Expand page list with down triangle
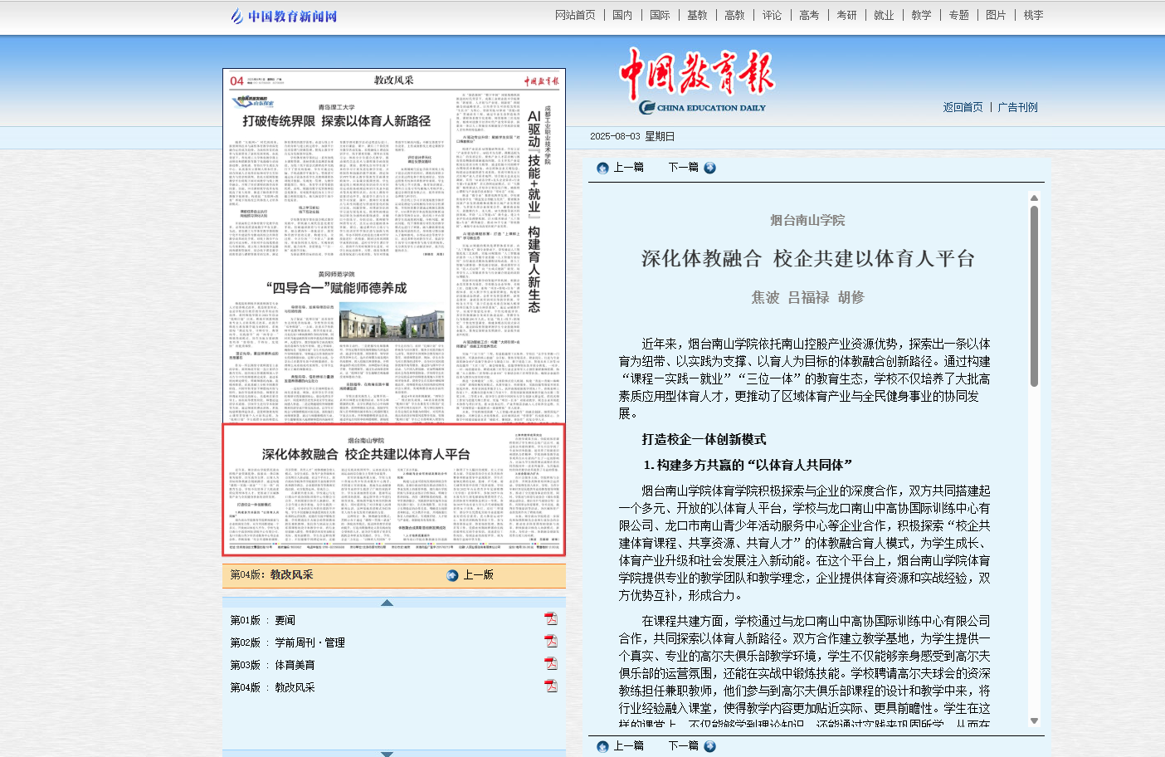Image resolution: width=1165 pixels, height=757 pixels. (x=387, y=754)
